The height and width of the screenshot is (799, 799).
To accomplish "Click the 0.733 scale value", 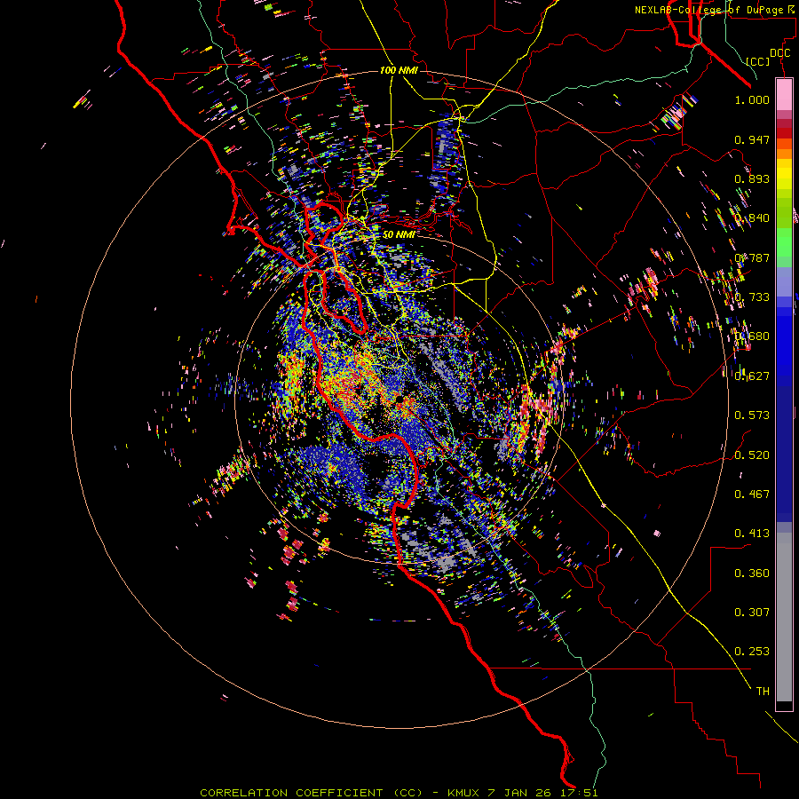I will [x=752, y=297].
